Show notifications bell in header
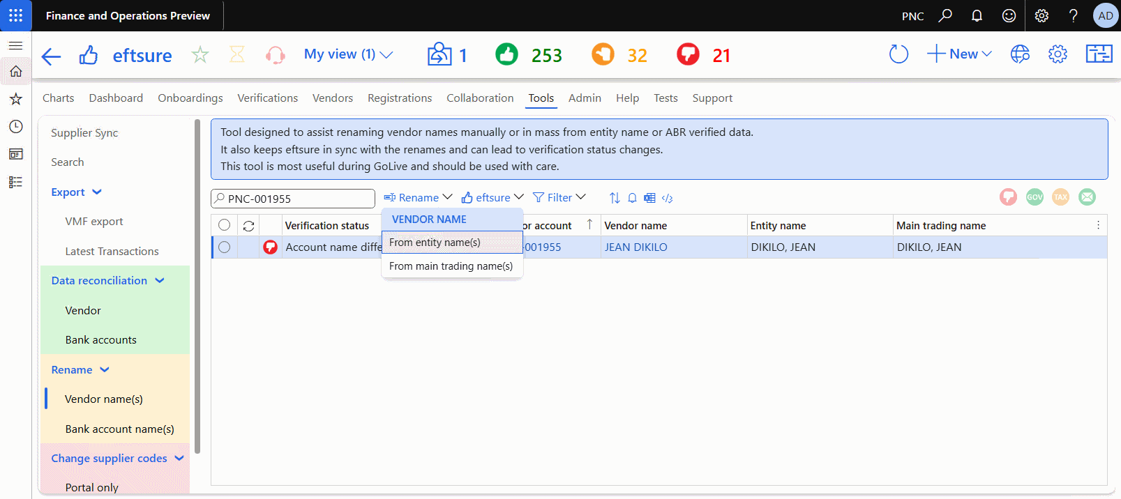 coord(977,15)
